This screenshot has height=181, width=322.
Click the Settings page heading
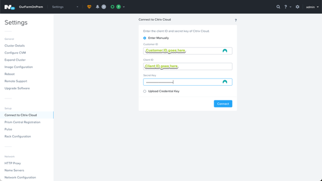tap(16, 22)
